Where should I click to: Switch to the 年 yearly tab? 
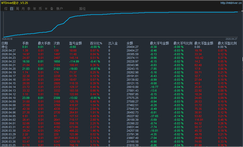(35, 9)
